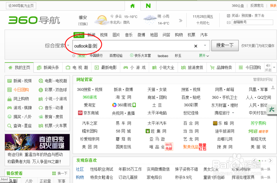Expand the 展开 hot searches list
The image size is (277, 183).
pyautogui.click(x=204, y=56)
